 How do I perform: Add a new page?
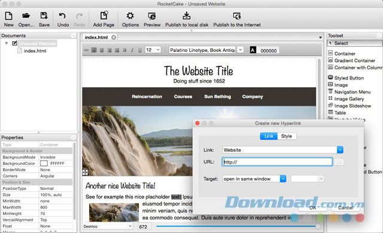click(x=104, y=20)
